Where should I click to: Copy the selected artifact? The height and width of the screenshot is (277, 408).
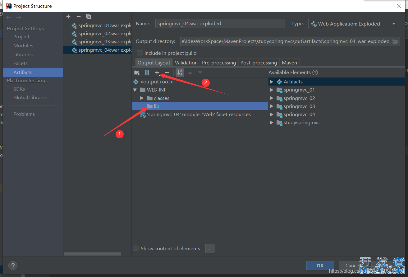(89, 16)
